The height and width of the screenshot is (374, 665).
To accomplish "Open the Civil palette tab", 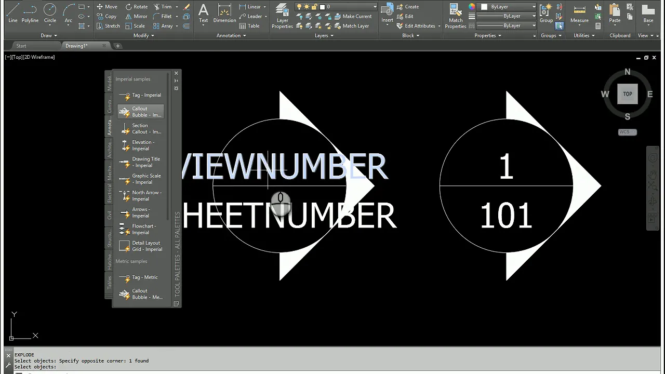I will tap(109, 215).
